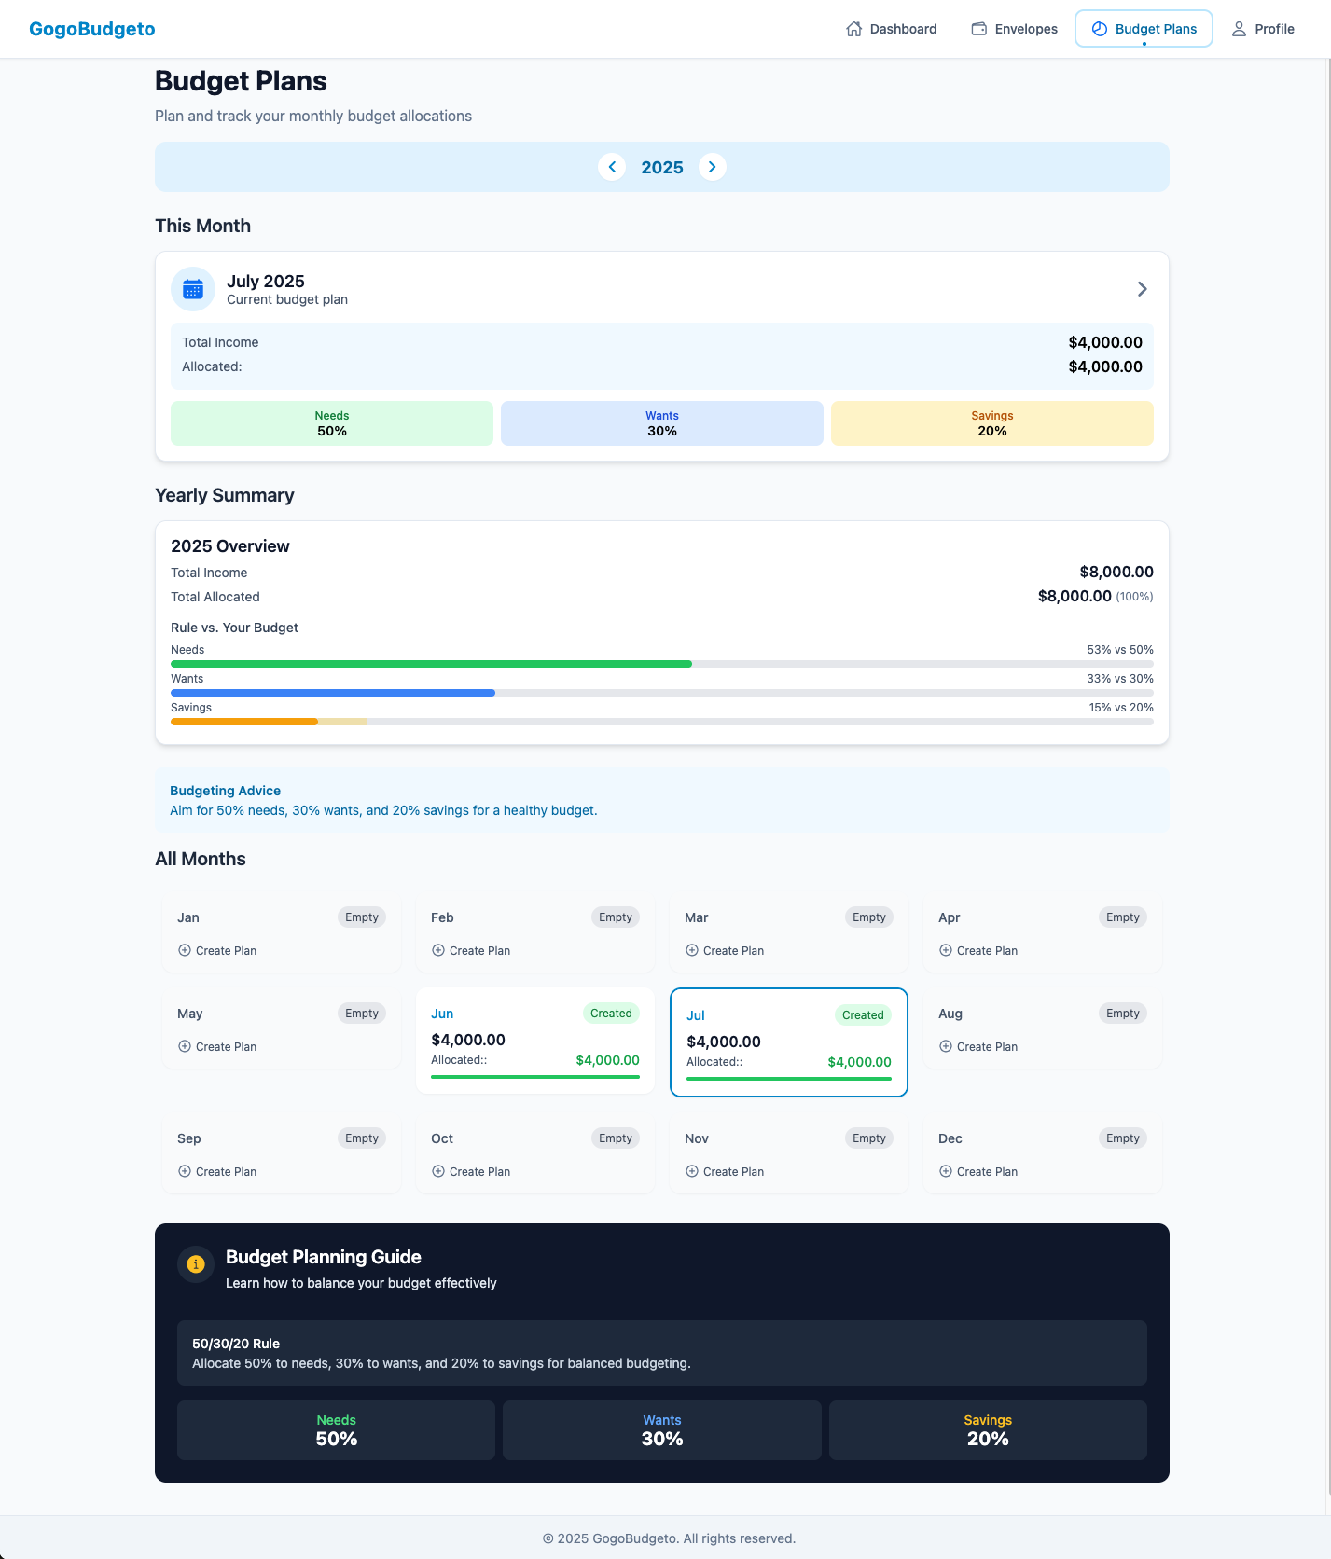Click the person icon next to Profile
This screenshot has height=1559, width=1331.
1239,29
